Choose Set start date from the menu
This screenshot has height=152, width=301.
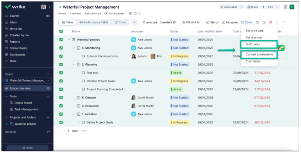point(254,30)
